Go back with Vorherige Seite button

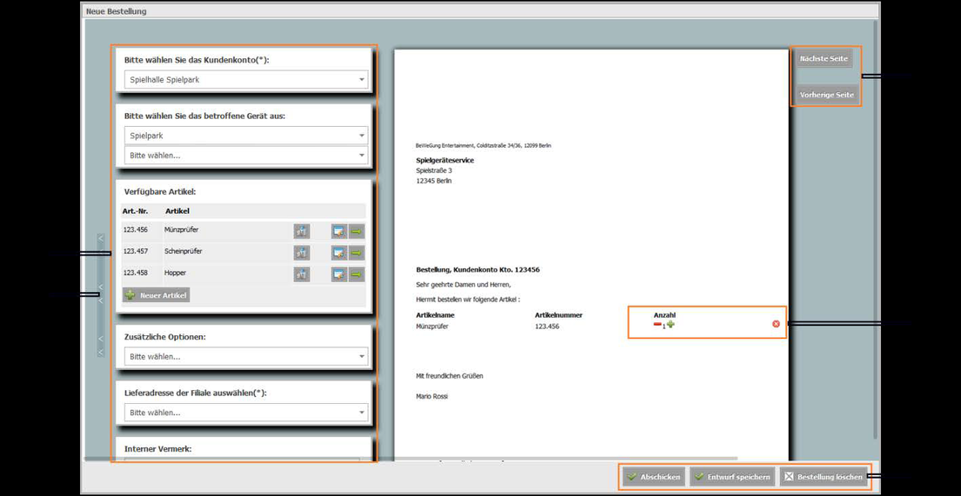[x=827, y=95]
